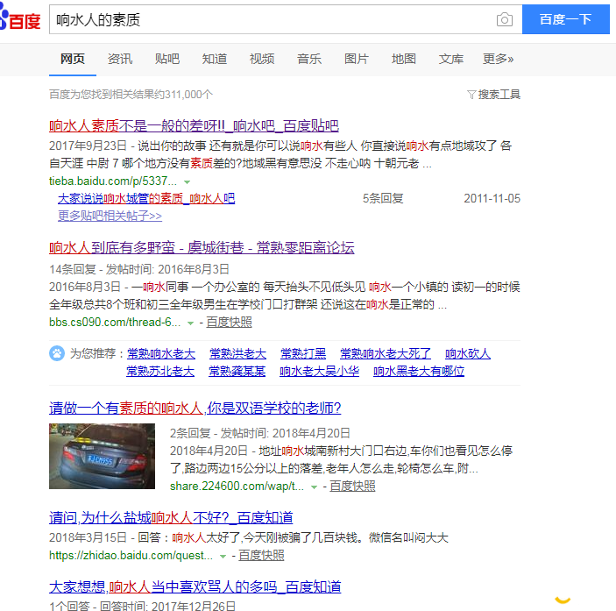Click suggested search 常熟响水老大
Screen dimensions: 616x611
click(x=161, y=353)
